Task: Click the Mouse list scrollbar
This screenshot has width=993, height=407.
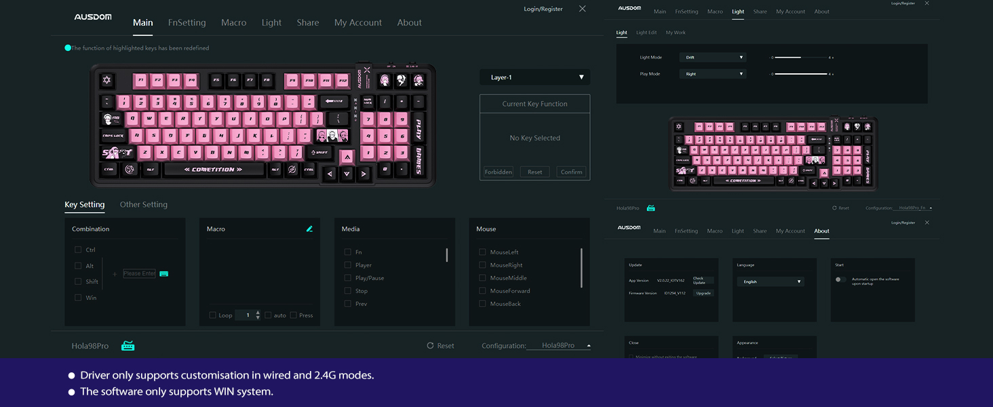Action: pyautogui.click(x=581, y=268)
